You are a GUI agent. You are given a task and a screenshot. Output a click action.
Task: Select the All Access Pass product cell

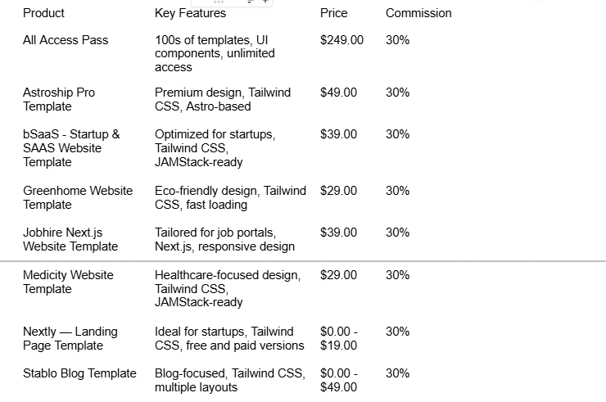(66, 40)
